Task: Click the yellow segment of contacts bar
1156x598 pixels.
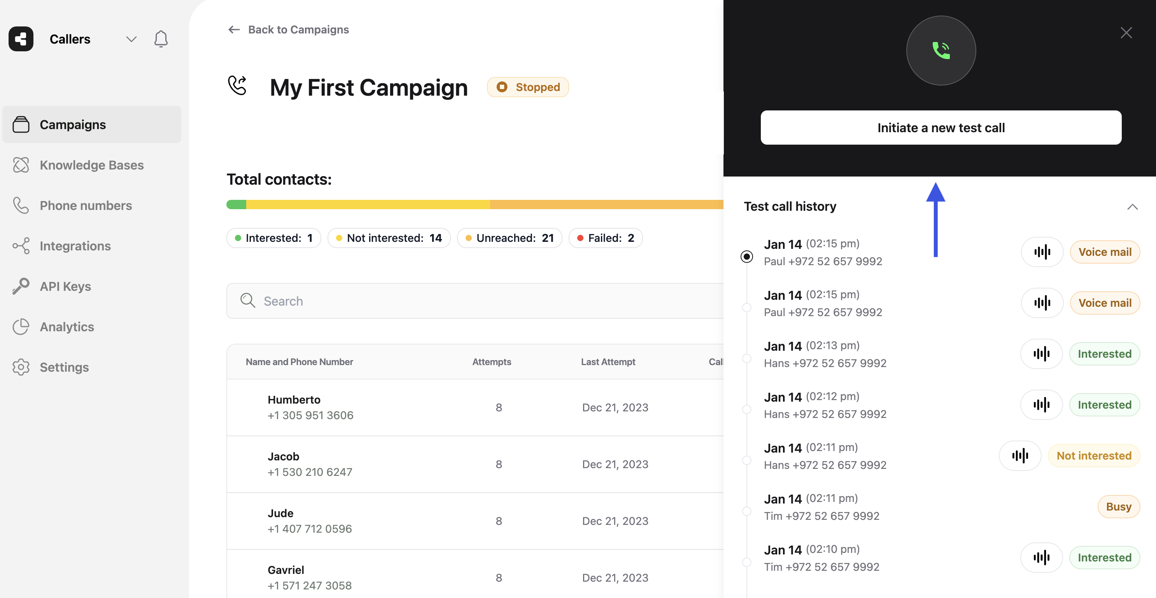Action: tap(368, 205)
